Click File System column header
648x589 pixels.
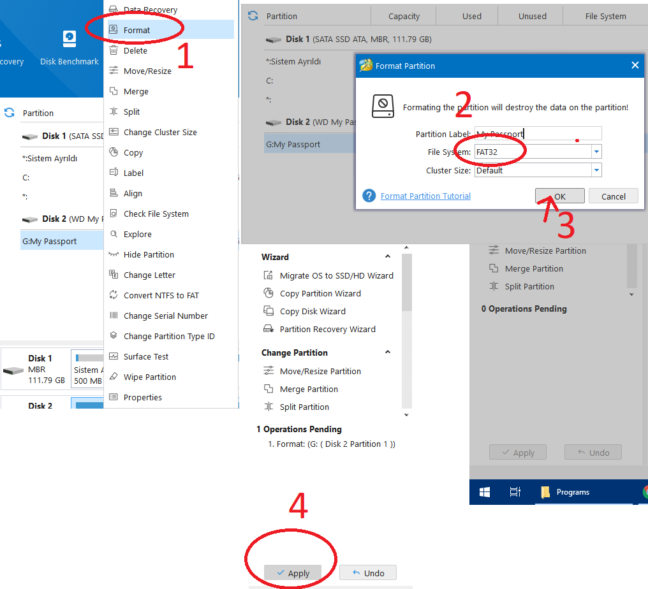pyautogui.click(x=605, y=16)
